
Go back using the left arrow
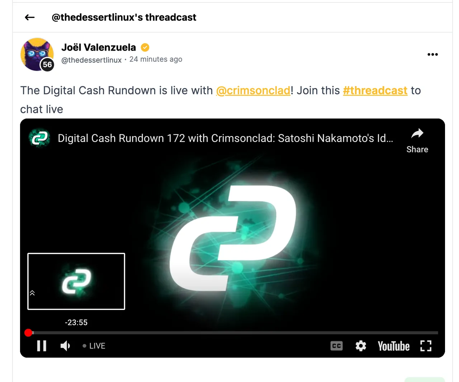[x=30, y=17]
